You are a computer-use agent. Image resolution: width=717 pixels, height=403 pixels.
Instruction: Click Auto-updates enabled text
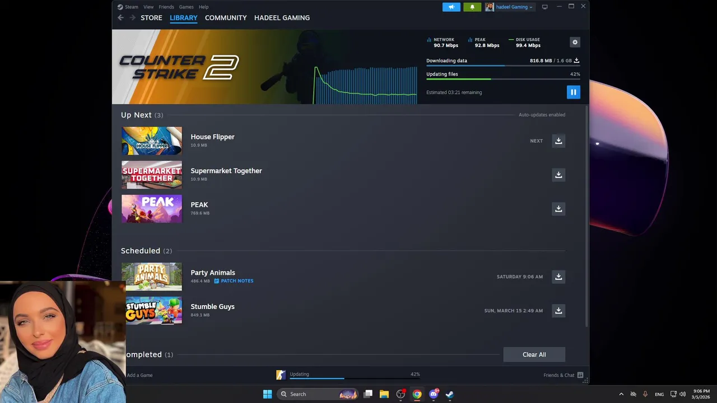[x=542, y=115]
